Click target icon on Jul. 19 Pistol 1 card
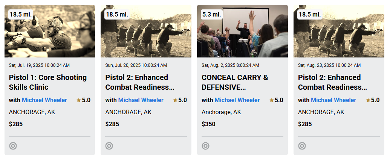Screen dimensions: 390x160 [x=13, y=146]
